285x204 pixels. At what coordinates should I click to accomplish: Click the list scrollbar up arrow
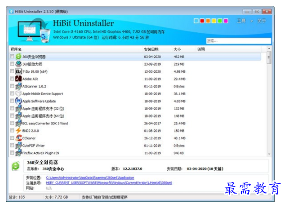click(269, 48)
